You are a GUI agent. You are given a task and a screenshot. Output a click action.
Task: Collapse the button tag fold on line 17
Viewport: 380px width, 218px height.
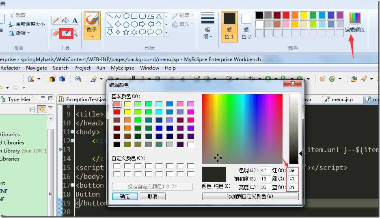72,185
